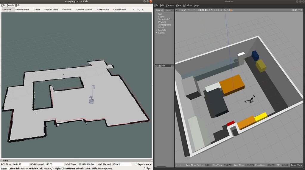Choose the 2D Nav Goal tool
305x170 pixels.
click(x=103, y=9)
